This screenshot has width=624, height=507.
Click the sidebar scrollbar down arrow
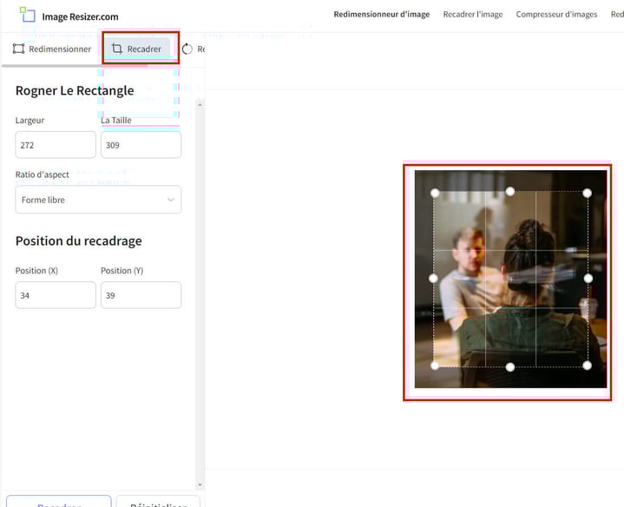click(200, 484)
